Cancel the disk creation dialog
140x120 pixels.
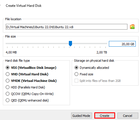[x=128, y=115]
